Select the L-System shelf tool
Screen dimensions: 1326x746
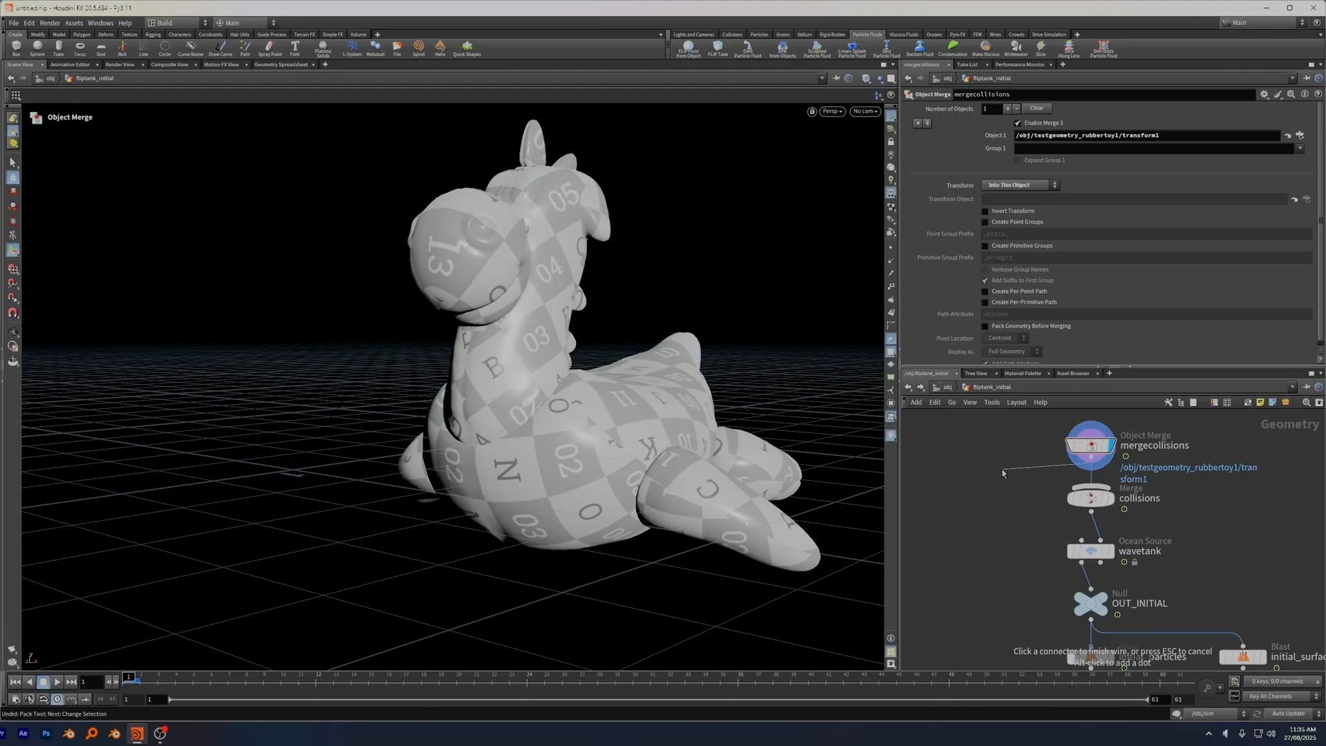[x=352, y=48]
